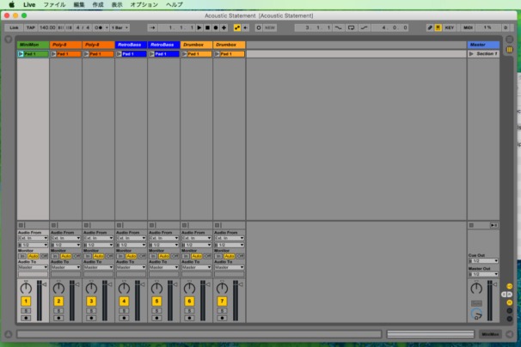Open track 2 input channel 1/2 dropdown
Screen dimensions: 521x347
point(65,245)
